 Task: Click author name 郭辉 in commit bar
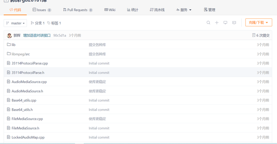[17, 36]
